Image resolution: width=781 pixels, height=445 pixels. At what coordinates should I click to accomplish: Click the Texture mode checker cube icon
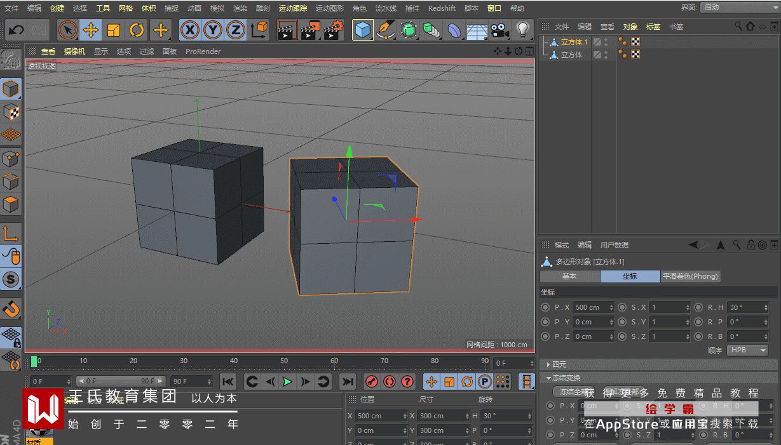point(11,112)
